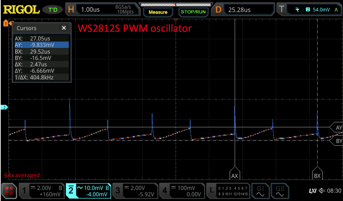Click the AX cursor marker handle
Viewport: 343px width, 201px height.
click(235, 176)
